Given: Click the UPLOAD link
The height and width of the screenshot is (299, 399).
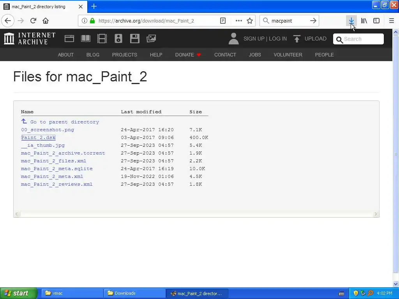Looking at the screenshot, I should click(x=316, y=39).
